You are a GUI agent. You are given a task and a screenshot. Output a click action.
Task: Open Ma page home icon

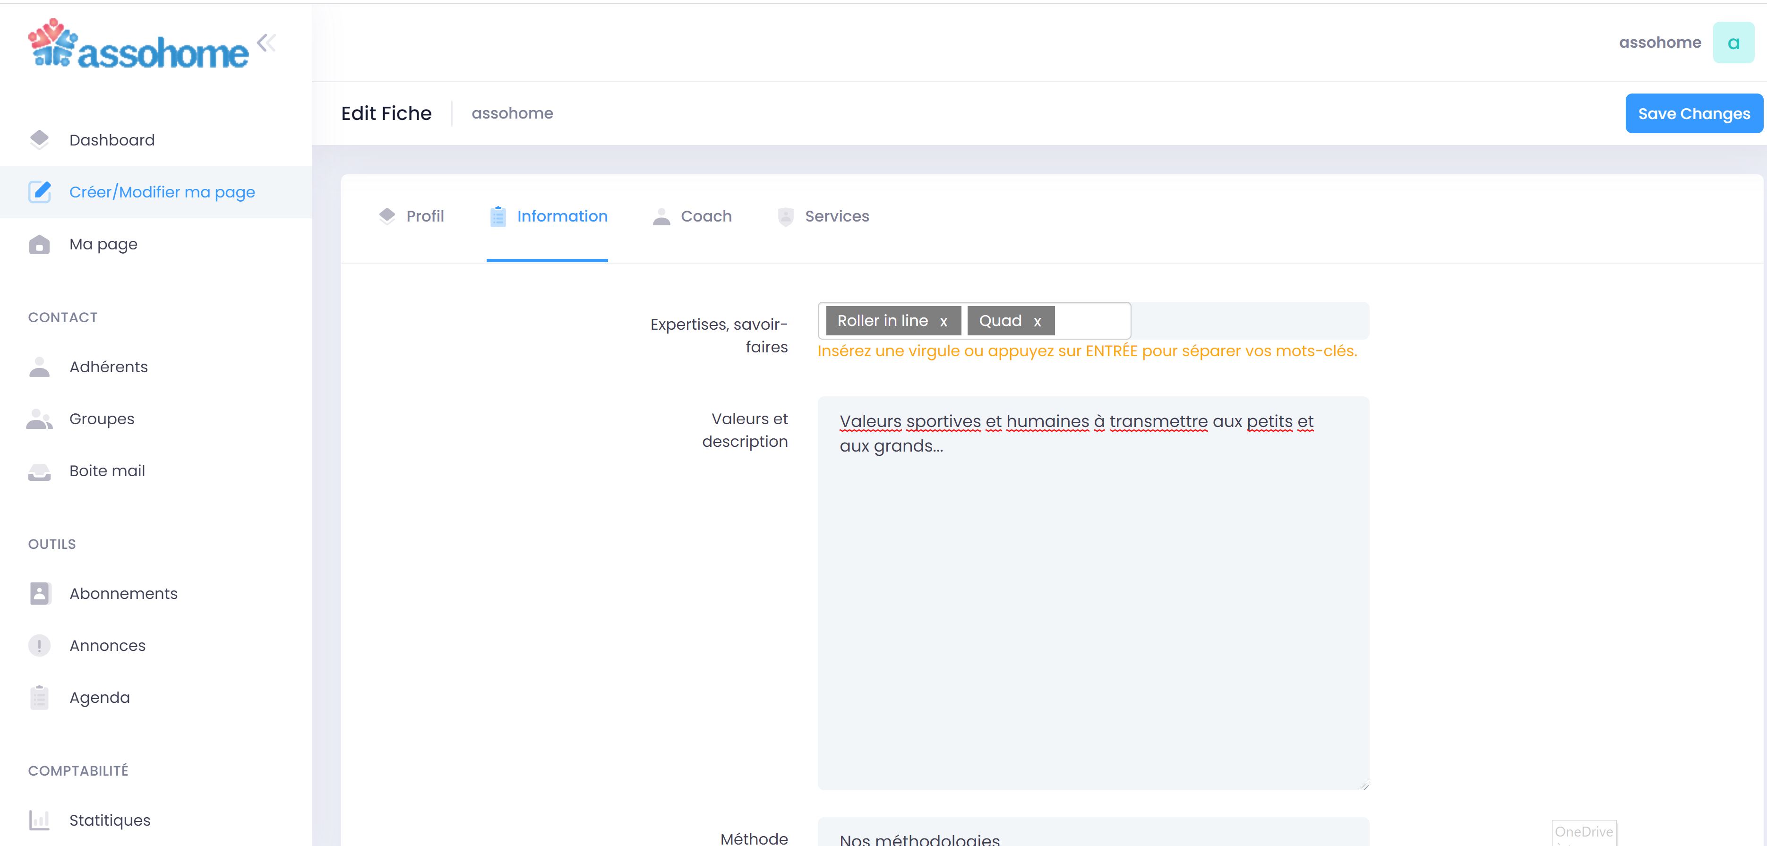(39, 244)
